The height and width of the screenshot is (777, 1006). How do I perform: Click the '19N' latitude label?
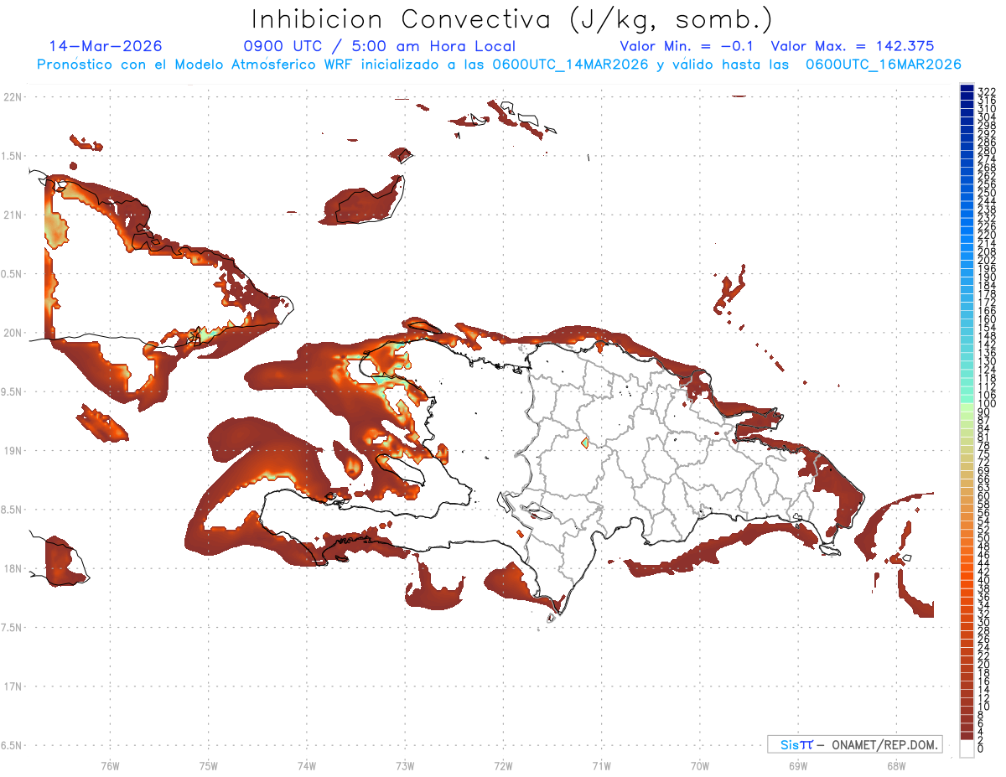[x=12, y=451]
